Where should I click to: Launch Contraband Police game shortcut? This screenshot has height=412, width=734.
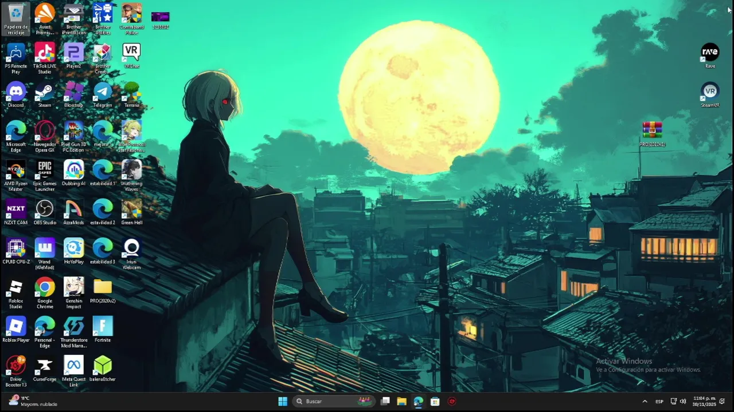tap(131, 18)
